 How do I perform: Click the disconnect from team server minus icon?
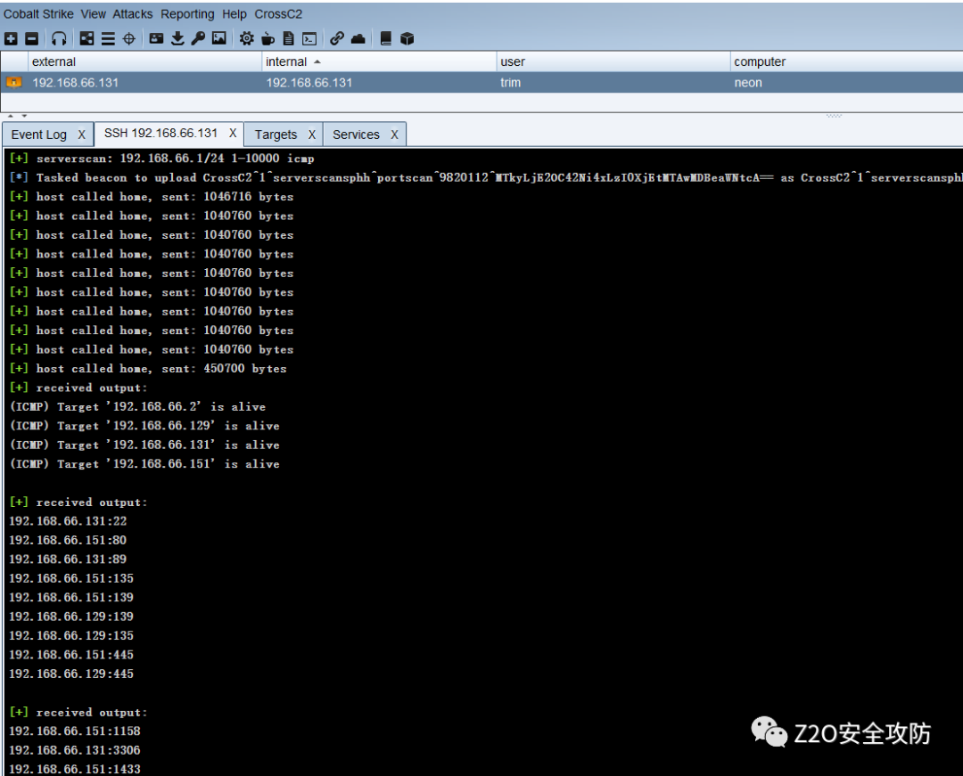tap(32, 38)
